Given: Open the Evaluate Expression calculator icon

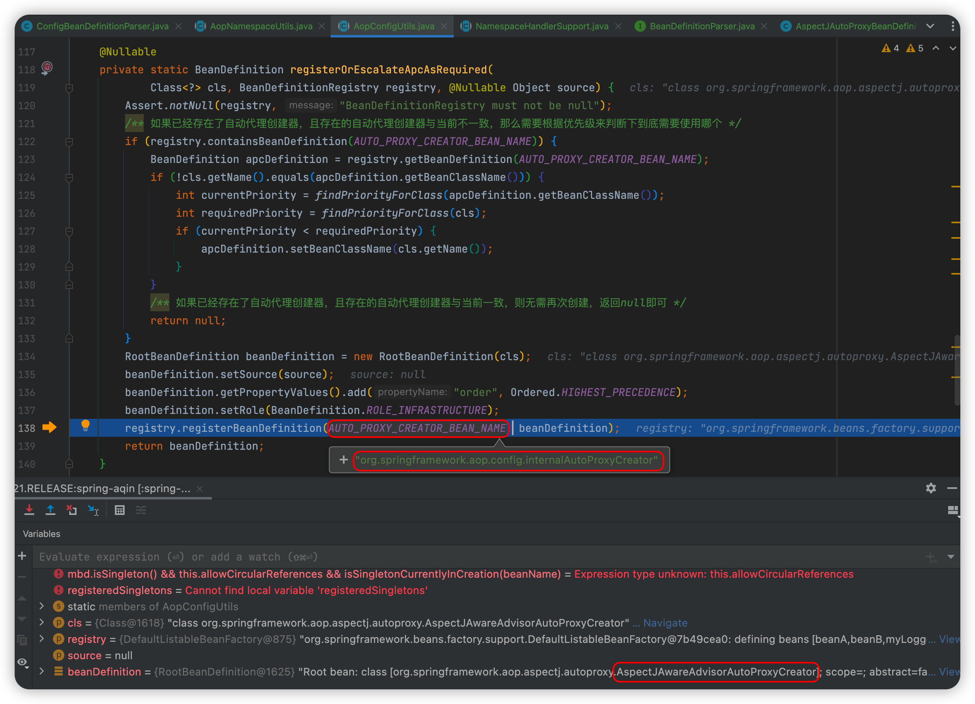Looking at the screenshot, I should pyautogui.click(x=119, y=510).
